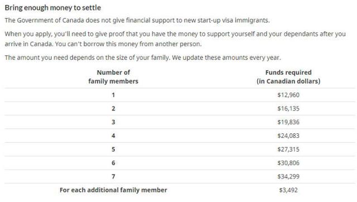
Task: Click the $19,836 funds amount
Action: point(288,122)
